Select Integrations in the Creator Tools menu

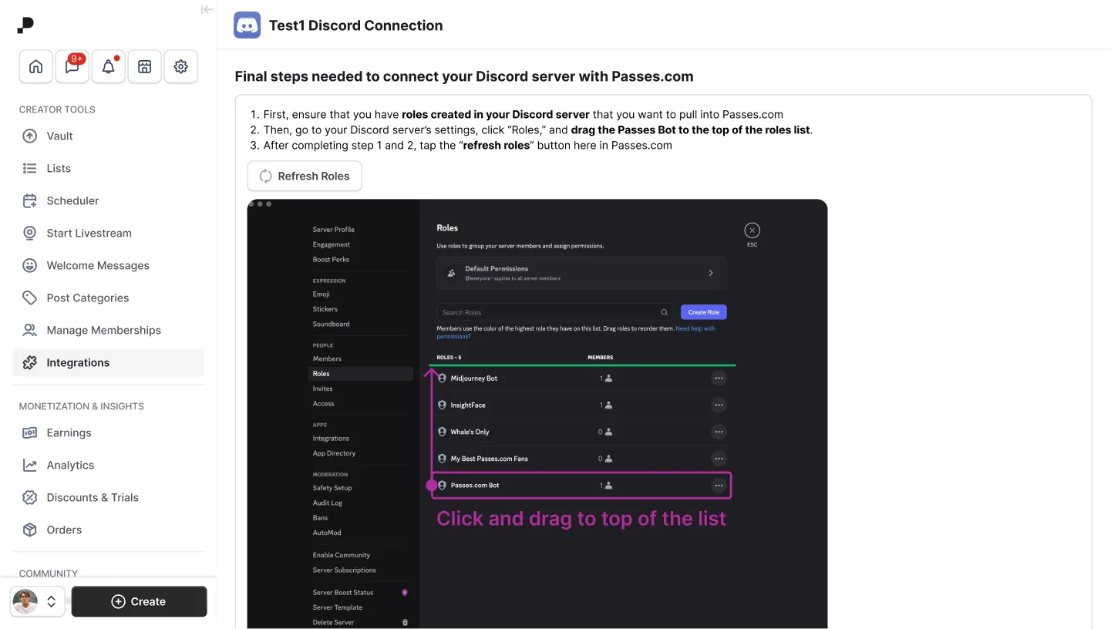(x=29, y=362)
